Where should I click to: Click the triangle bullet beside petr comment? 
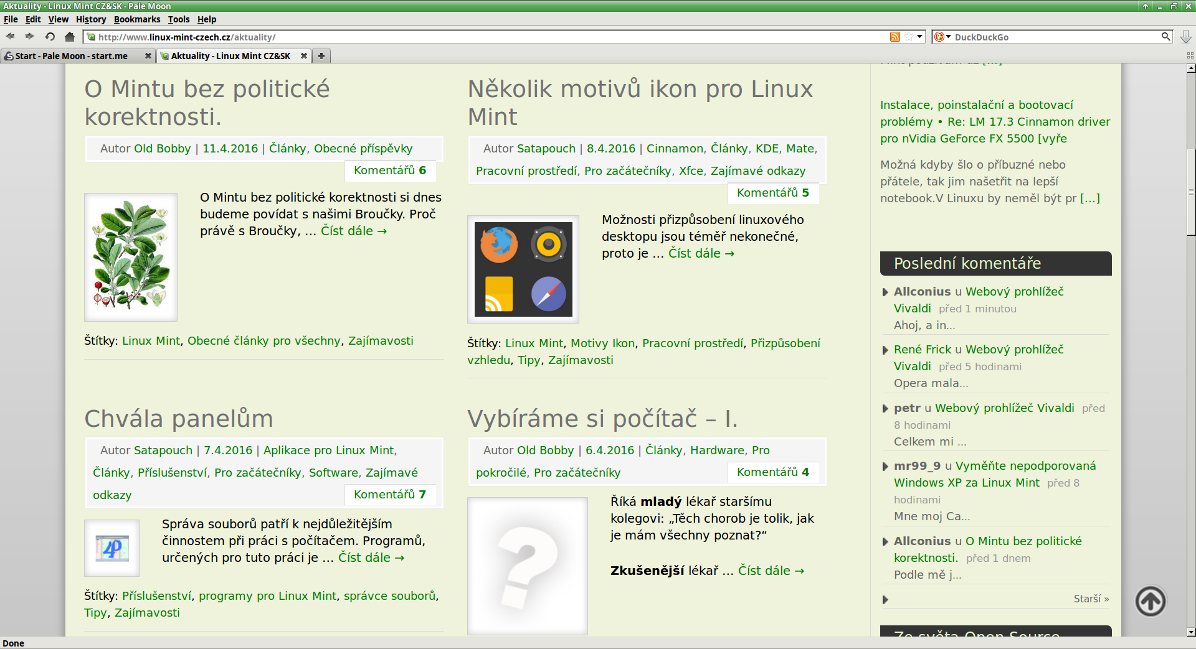[885, 409]
